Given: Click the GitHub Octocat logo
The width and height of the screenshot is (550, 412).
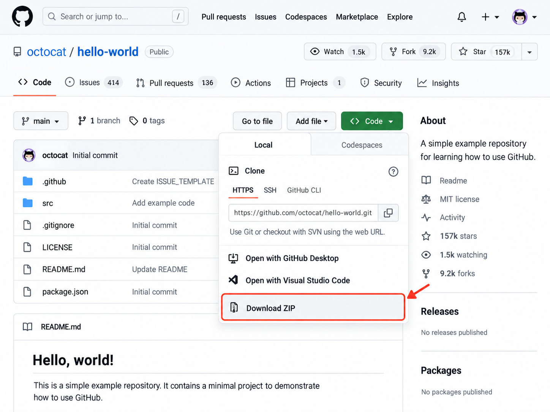Looking at the screenshot, I should tap(22, 17).
